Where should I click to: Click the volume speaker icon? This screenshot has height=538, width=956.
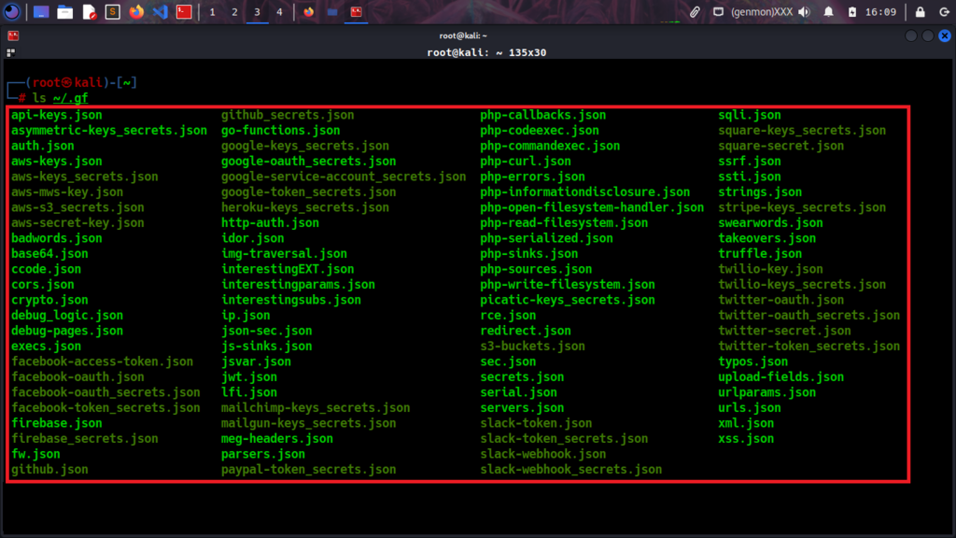click(804, 12)
